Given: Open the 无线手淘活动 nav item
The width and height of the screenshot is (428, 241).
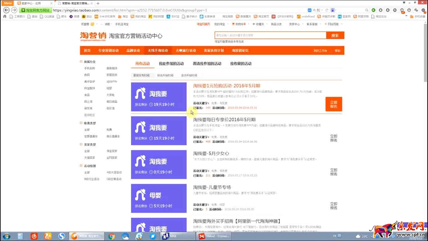Looking at the screenshot, I should coord(158,51).
